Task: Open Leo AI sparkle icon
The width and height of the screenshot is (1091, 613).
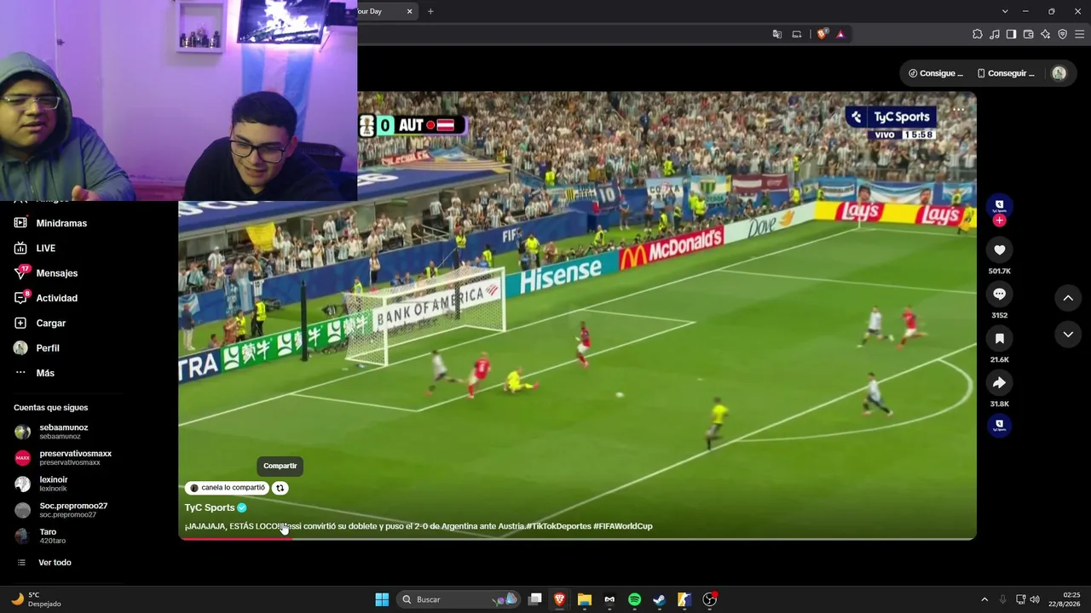Action: 1046,34
